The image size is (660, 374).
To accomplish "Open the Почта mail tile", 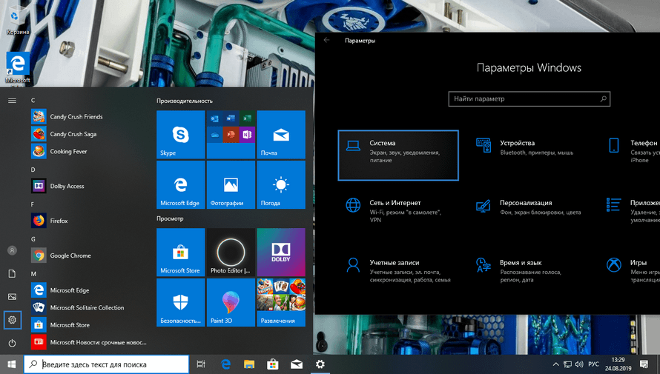I will (x=281, y=135).
